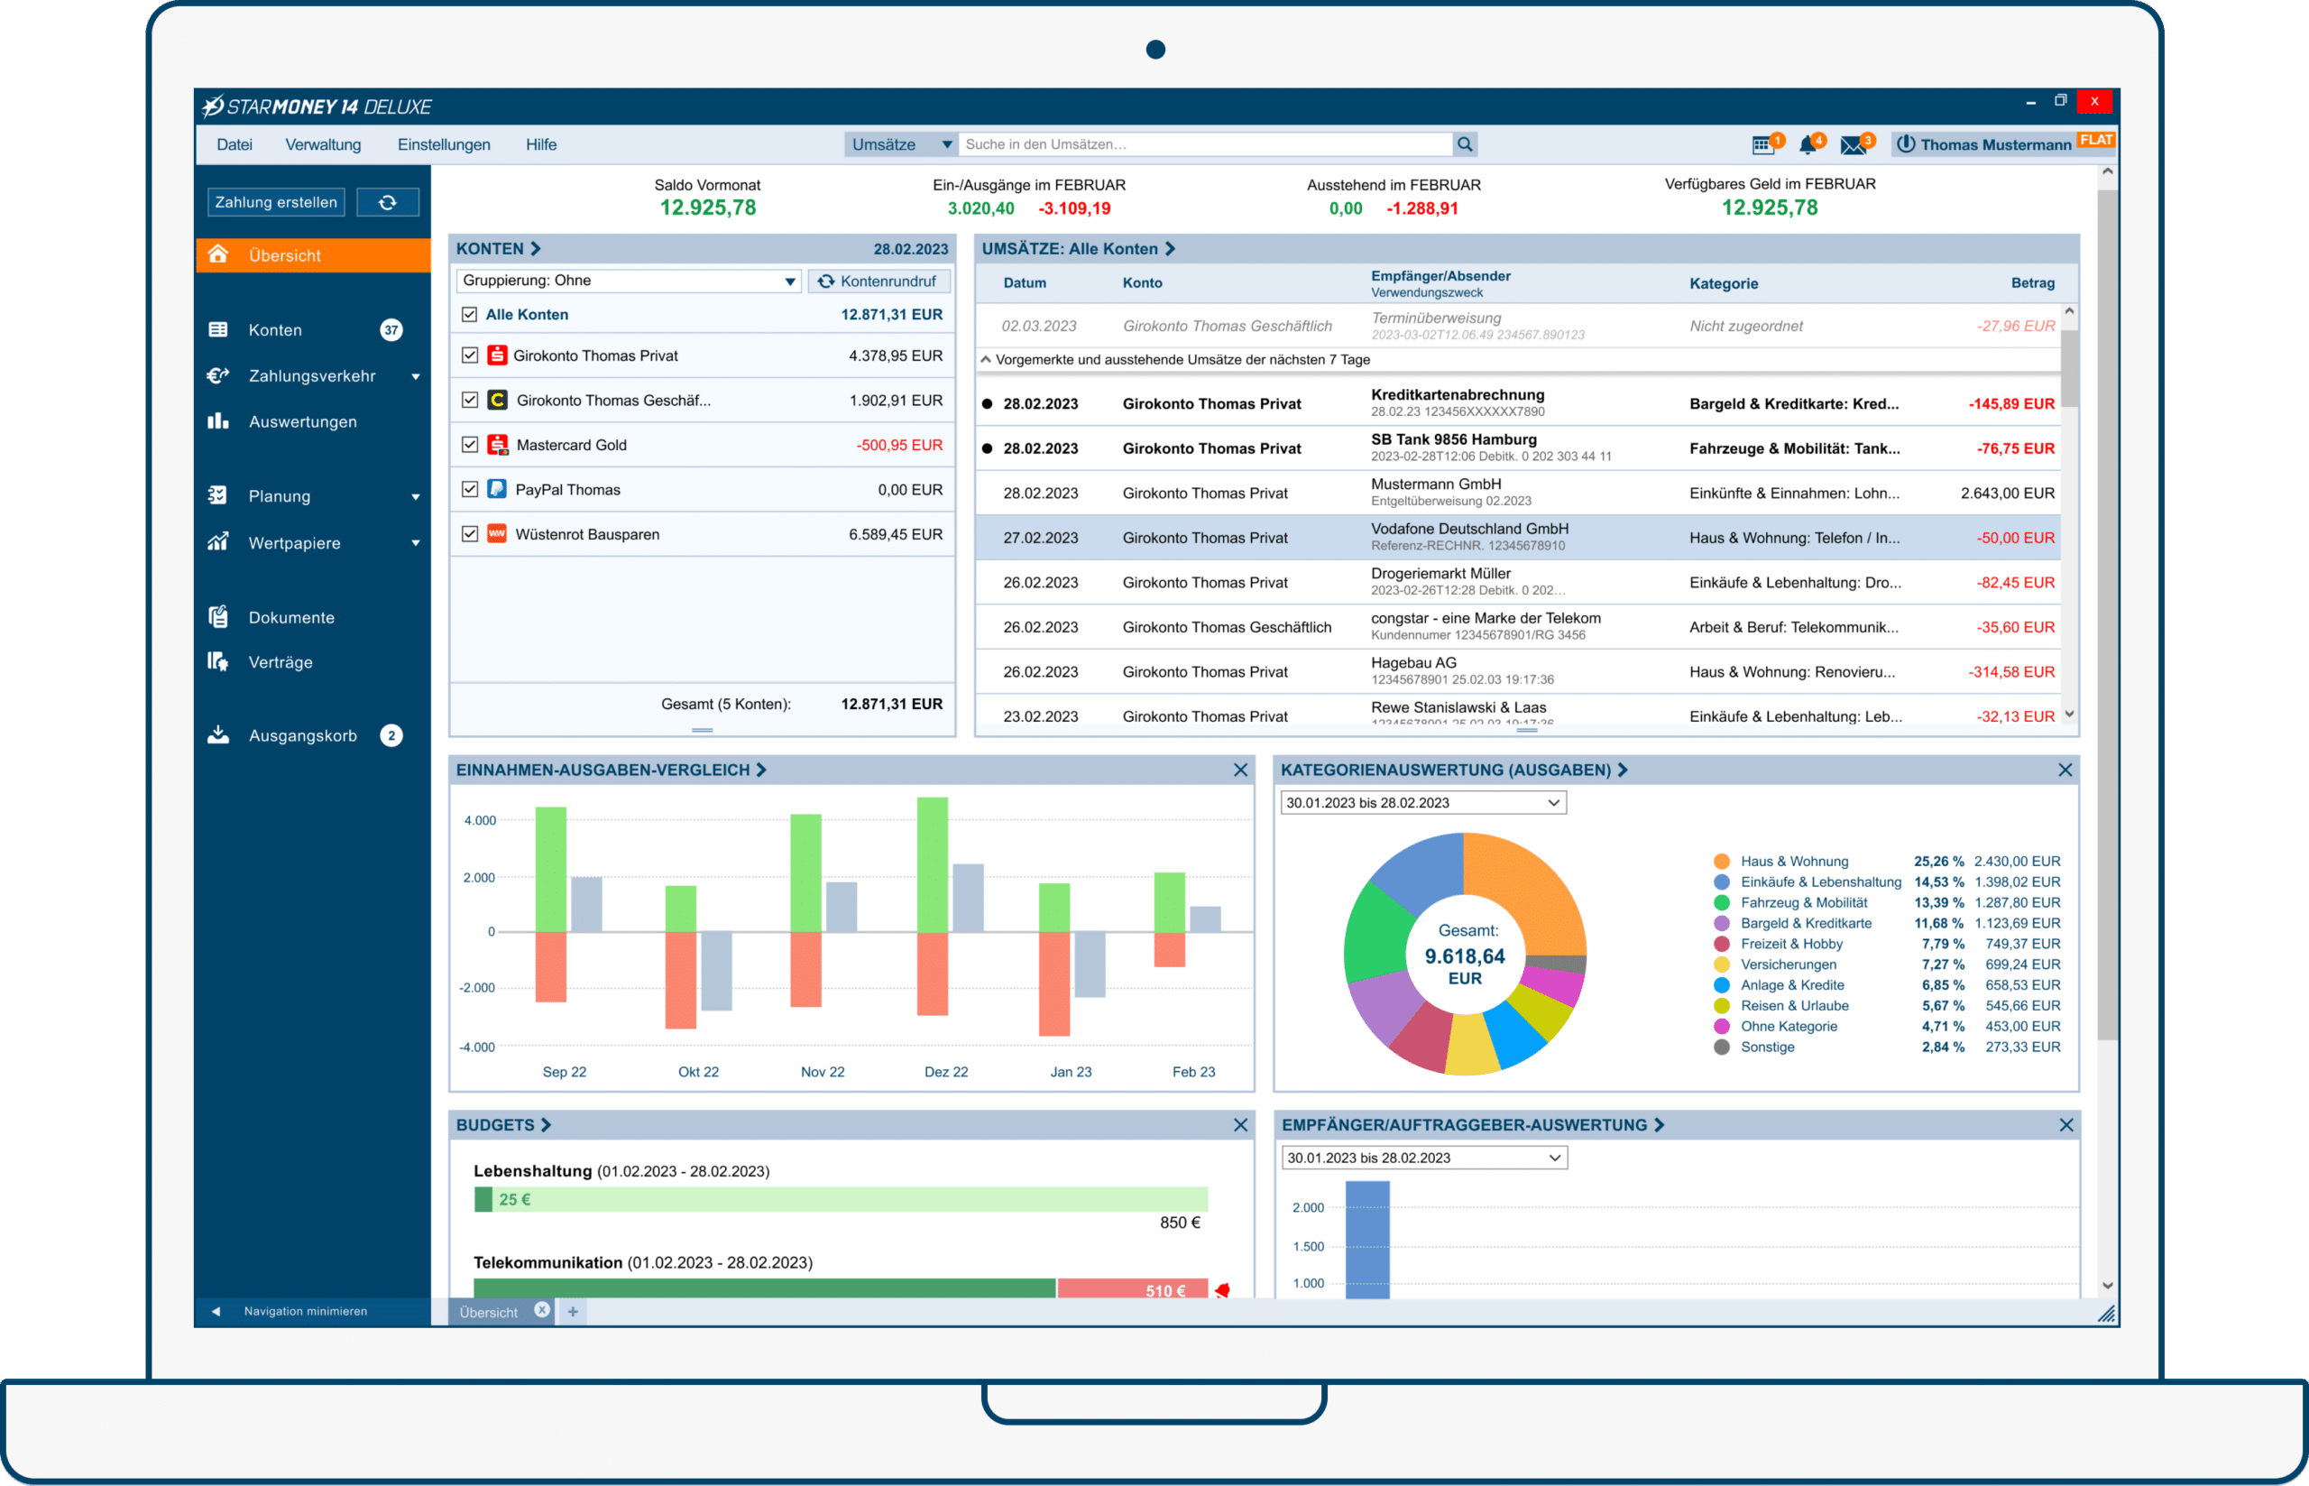Image resolution: width=2309 pixels, height=1486 pixels.
Task: Toggle the Alle Konten checkbox
Action: (x=470, y=315)
